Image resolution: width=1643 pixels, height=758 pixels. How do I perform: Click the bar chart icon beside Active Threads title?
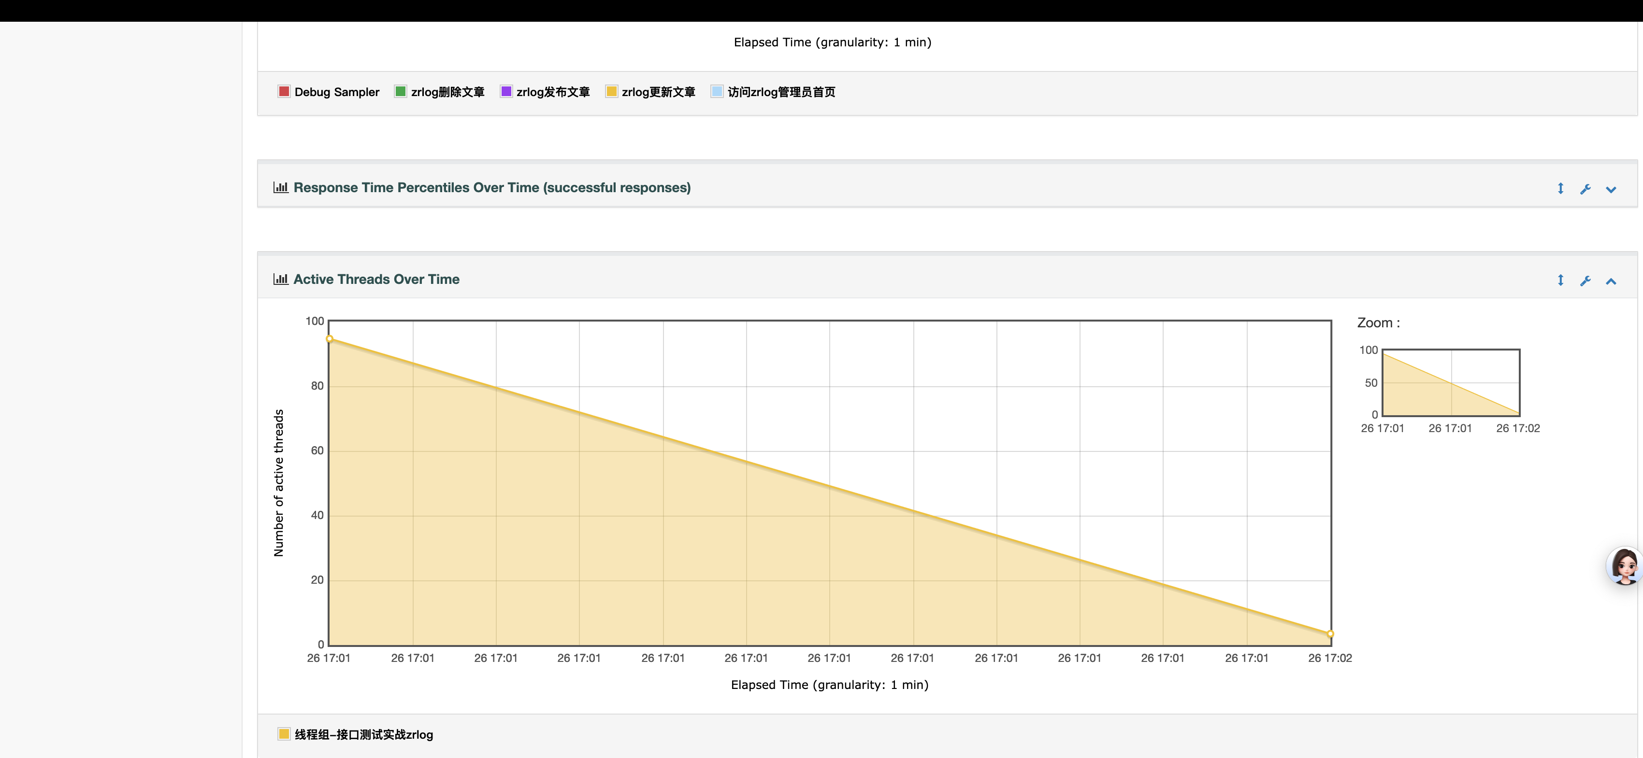pyautogui.click(x=281, y=279)
